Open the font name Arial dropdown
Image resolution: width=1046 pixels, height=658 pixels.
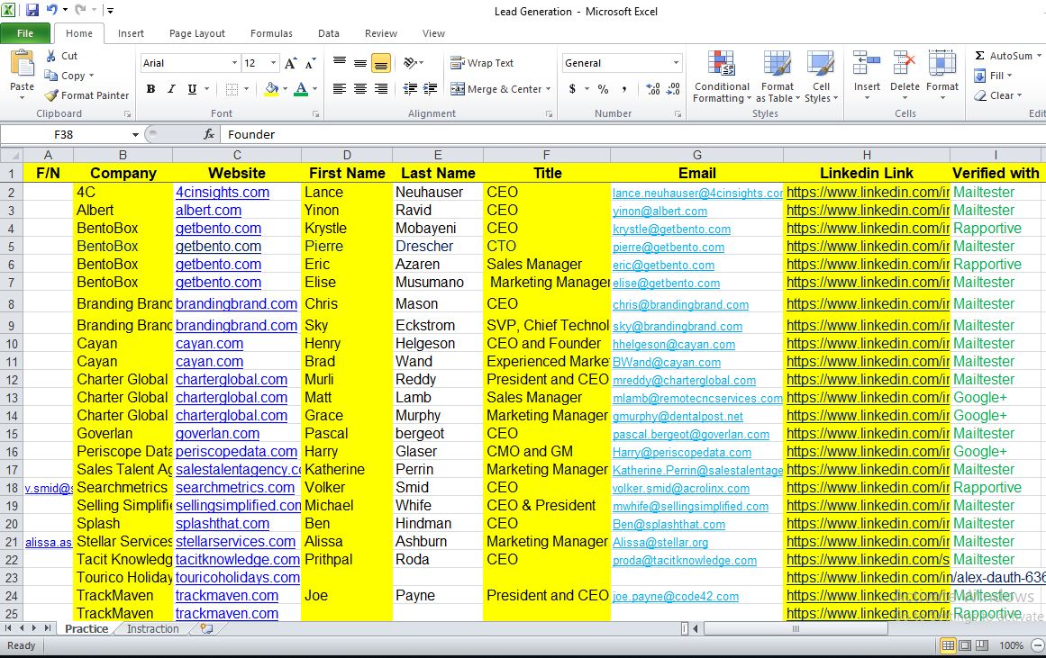(x=234, y=63)
